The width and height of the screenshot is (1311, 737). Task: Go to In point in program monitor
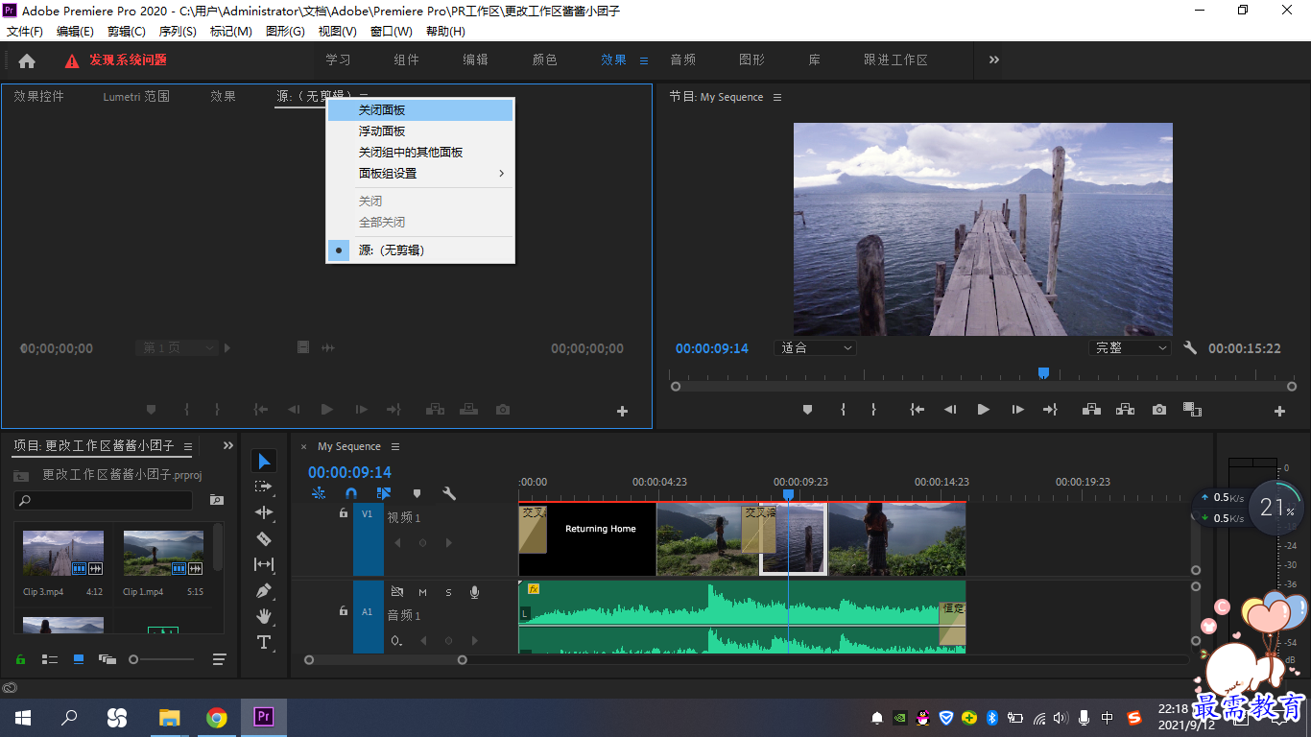pos(918,410)
